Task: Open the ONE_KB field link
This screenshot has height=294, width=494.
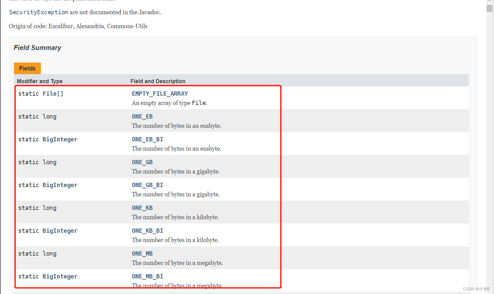Action: click(142, 208)
